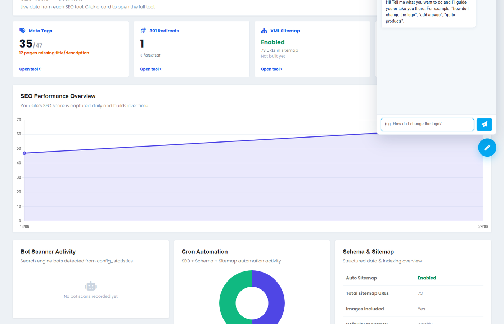Click the '/dfsdfsdf' redirect path text
Screen dimensions: 504x324
(x=152, y=55)
